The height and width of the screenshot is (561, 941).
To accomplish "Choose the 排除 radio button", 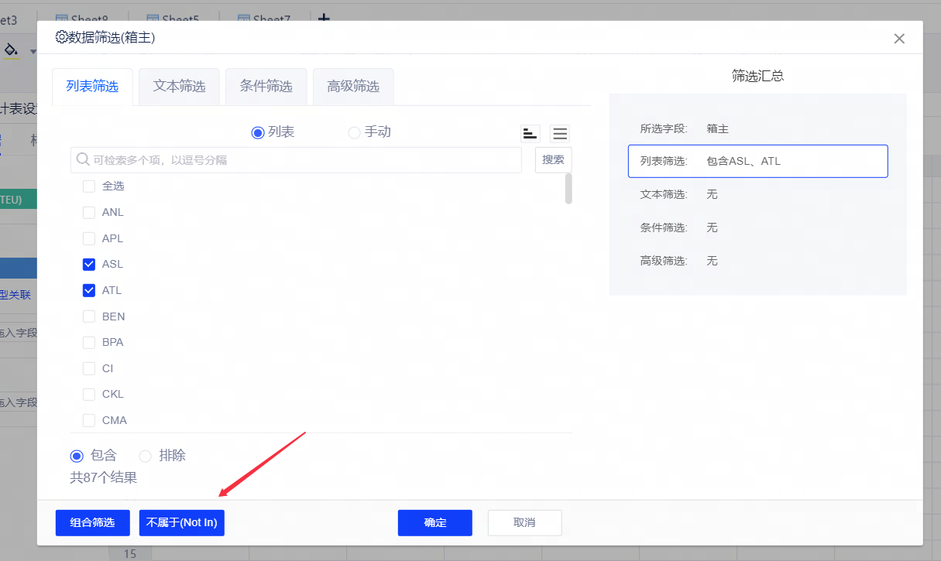I will [x=146, y=456].
